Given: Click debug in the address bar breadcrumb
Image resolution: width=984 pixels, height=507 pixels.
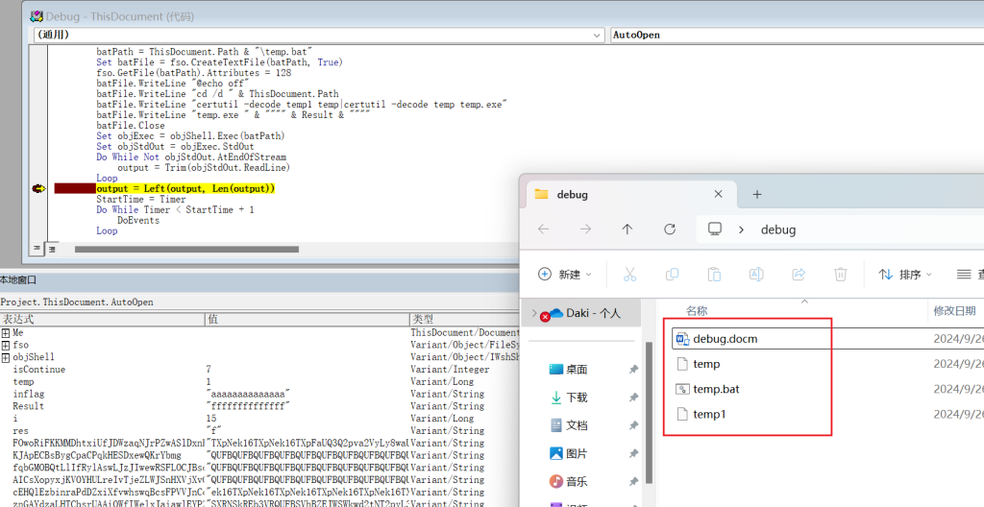Looking at the screenshot, I should (x=778, y=229).
